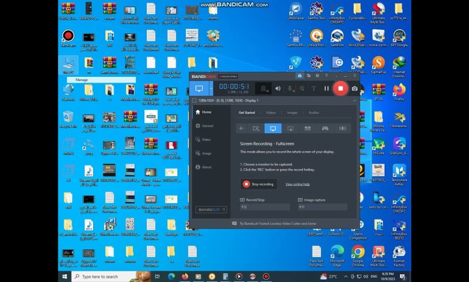469x282 pixels.
Task: Select the HDMI device recording mode icon
Action: click(308, 128)
